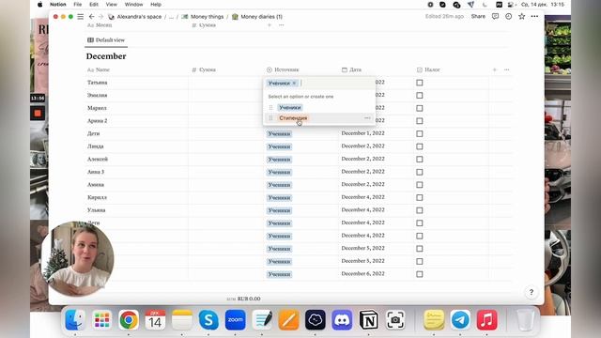Go forward with the right arrow
This screenshot has height=338, width=601.
coord(100,17)
